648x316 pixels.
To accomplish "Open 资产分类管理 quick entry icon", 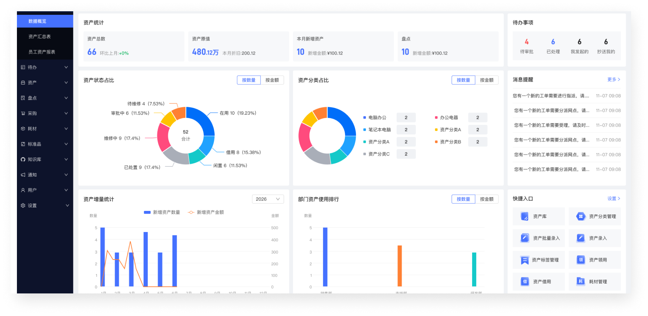I will tap(580, 216).
